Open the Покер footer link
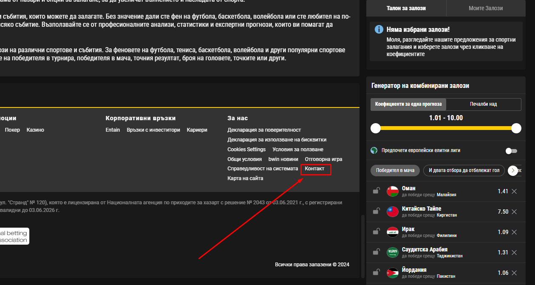535x285 pixels. tap(12, 130)
